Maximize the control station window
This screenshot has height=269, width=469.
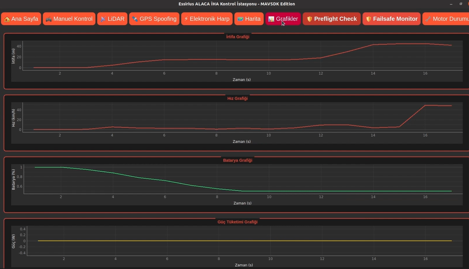461,4
